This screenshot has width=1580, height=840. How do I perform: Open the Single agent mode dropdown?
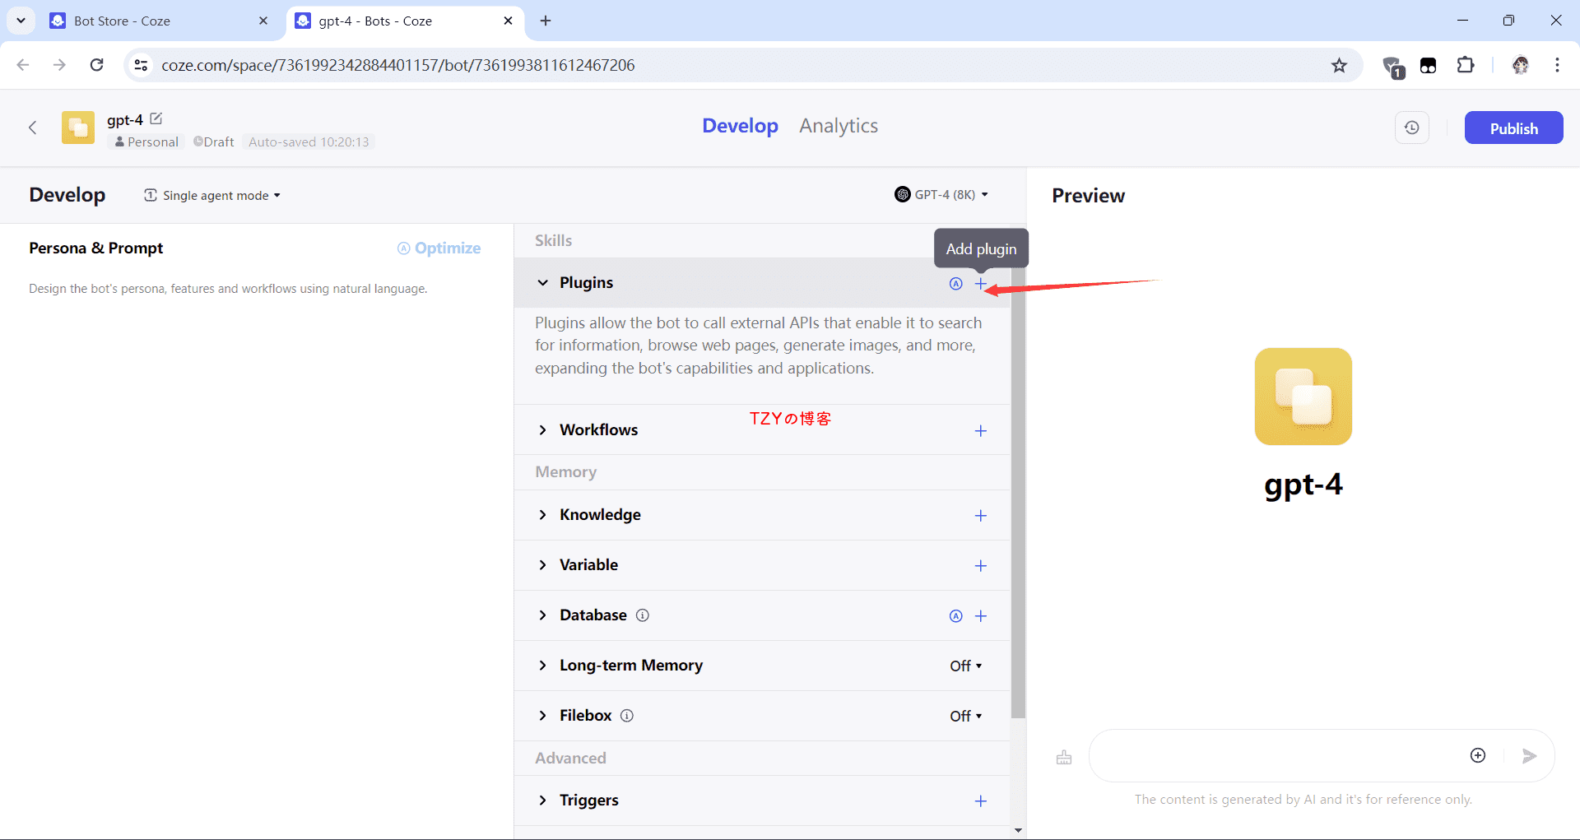pyautogui.click(x=212, y=196)
